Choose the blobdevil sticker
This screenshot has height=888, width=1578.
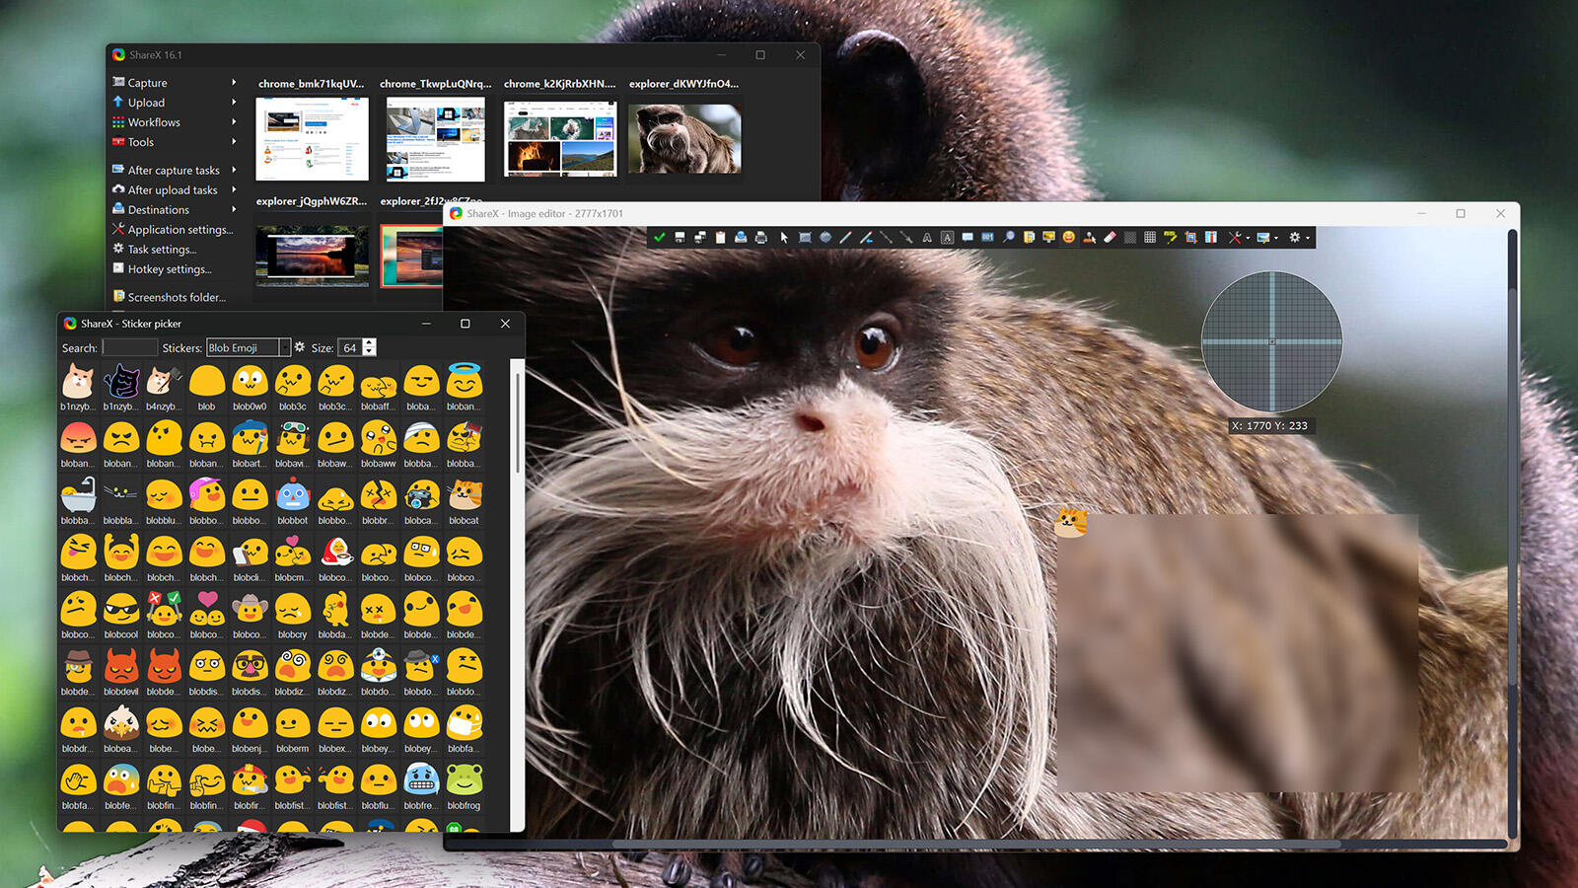point(121,669)
